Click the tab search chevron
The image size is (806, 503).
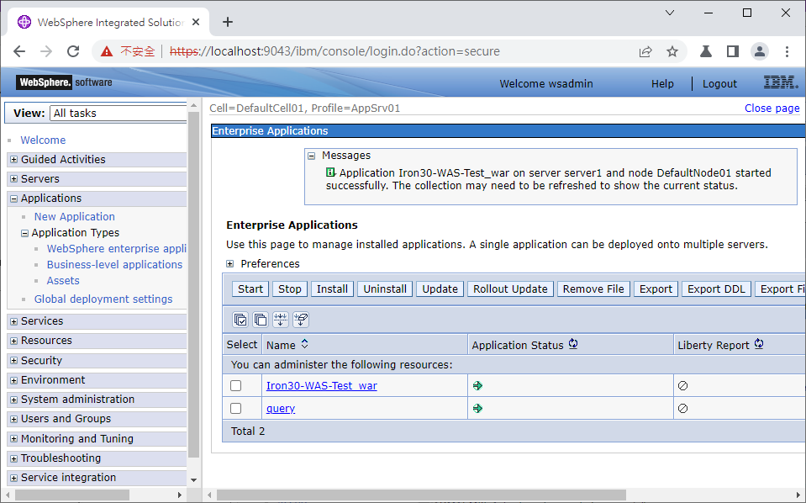point(670,13)
